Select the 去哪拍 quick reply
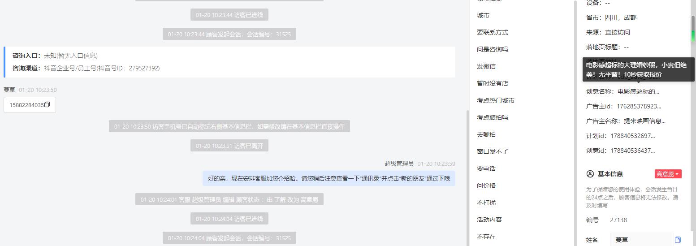The height and width of the screenshot is (246, 696). pyautogui.click(x=486, y=134)
